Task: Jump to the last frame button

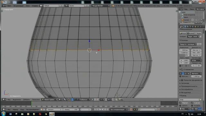Action: click(x=108, y=110)
